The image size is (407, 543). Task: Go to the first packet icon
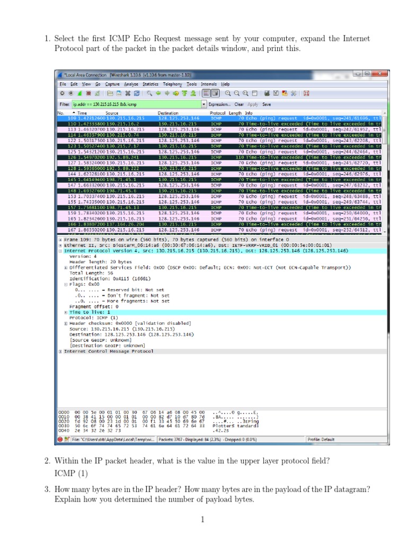(x=184, y=93)
